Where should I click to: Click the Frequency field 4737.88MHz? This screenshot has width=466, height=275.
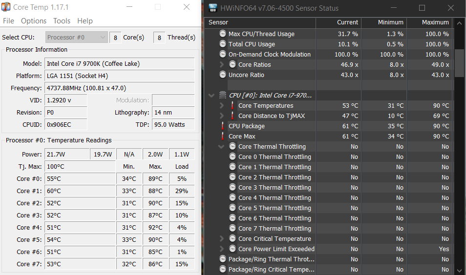tap(120, 88)
